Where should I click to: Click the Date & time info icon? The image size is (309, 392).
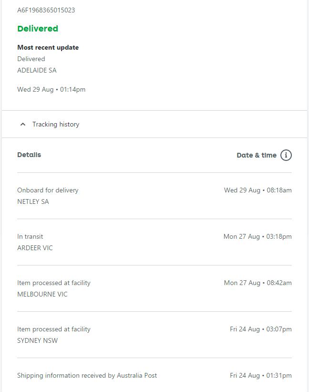tap(286, 155)
